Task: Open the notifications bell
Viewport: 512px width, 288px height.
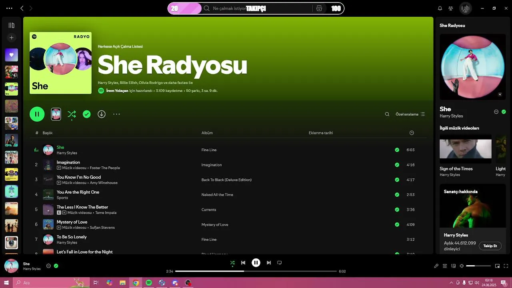Action: (440, 8)
